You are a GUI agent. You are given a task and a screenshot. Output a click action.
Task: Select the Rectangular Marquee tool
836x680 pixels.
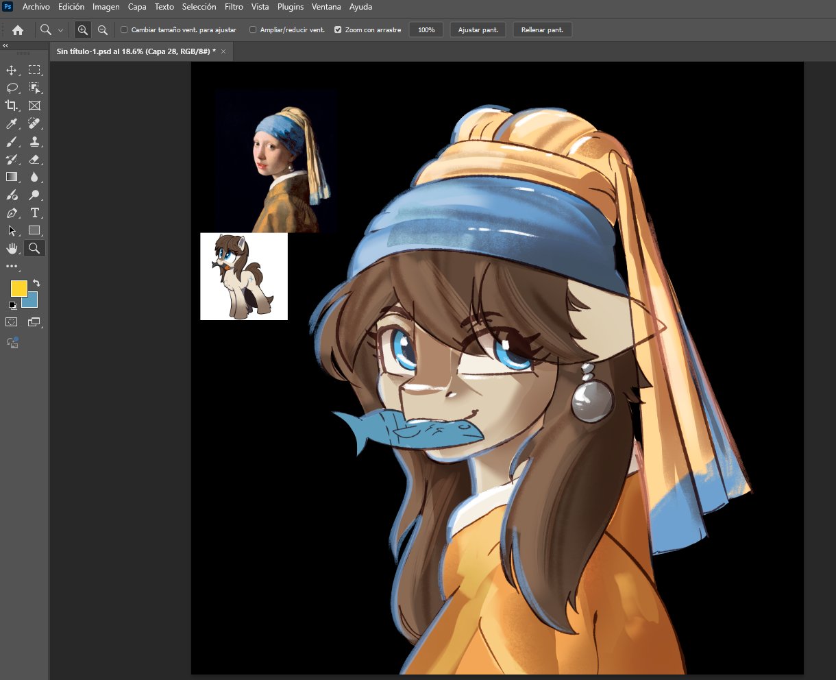click(x=34, y=70)
